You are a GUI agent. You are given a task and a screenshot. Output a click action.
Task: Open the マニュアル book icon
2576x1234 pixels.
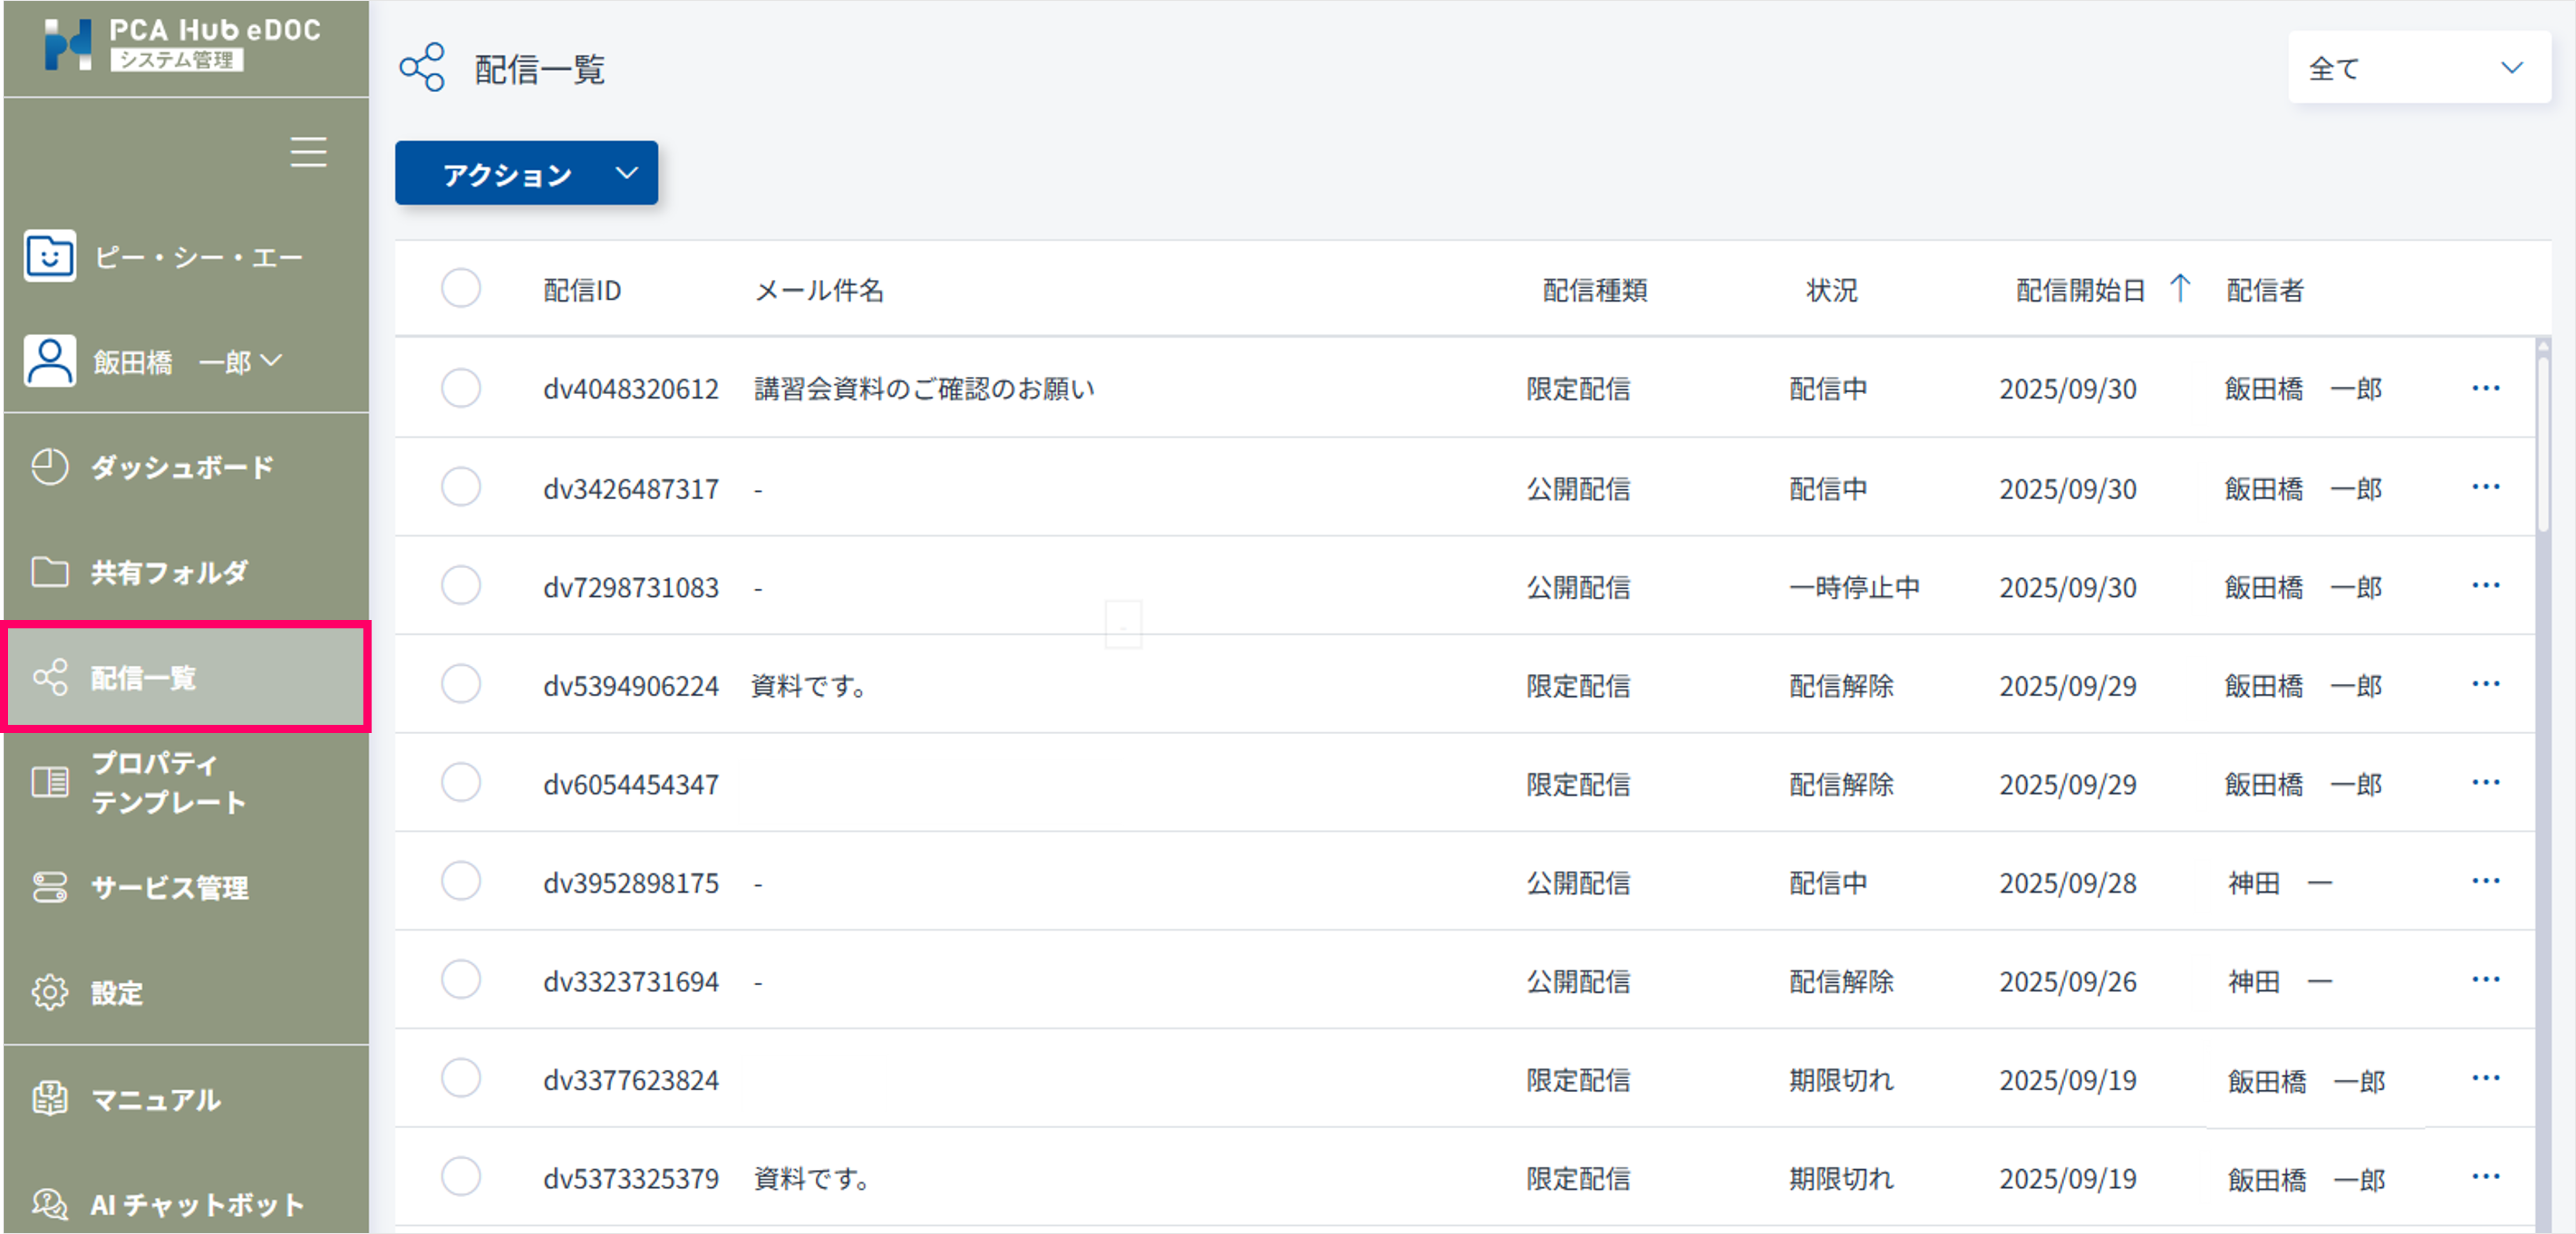(x=50, y=1098)
